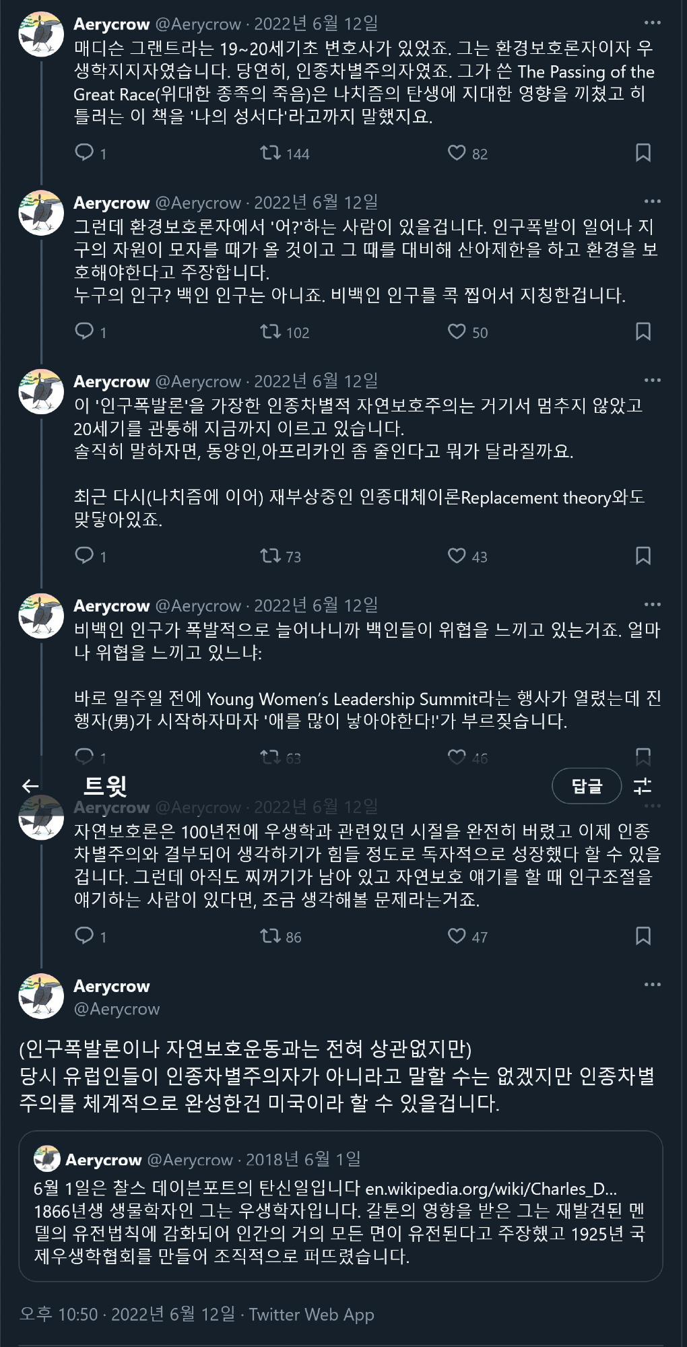Like the tweet with 82 likes
Image resolution: width=687 pixels, height=1347 pixels.
click(457, 153)
